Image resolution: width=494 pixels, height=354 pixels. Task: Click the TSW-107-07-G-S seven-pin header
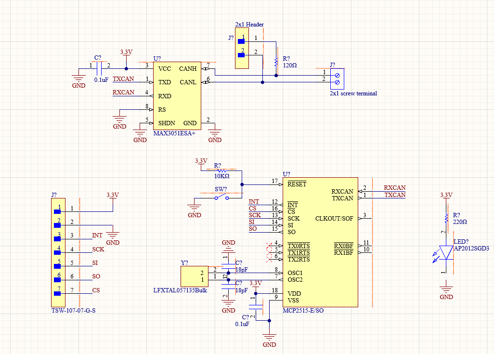(x=58, y=252)
